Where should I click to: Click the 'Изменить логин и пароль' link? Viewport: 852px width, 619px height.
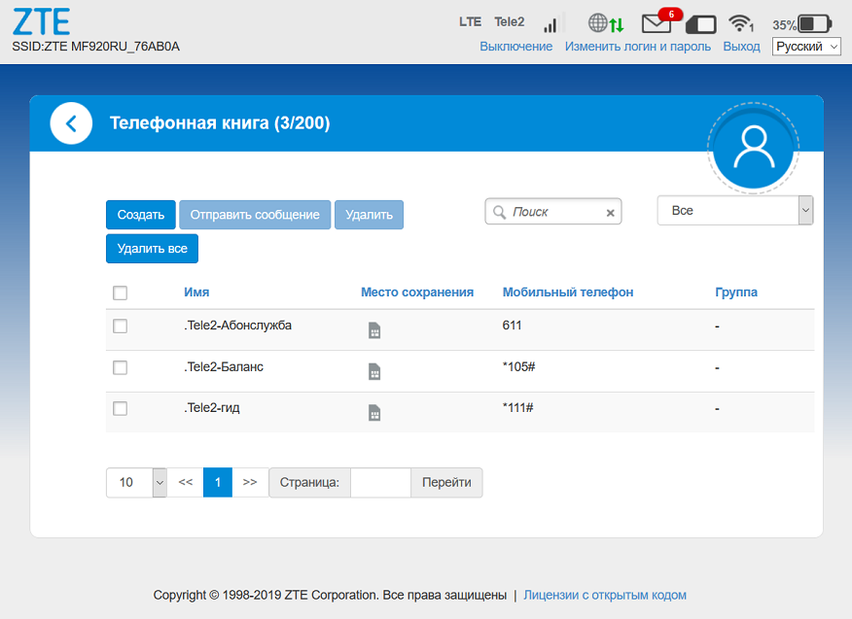[637, 47]
